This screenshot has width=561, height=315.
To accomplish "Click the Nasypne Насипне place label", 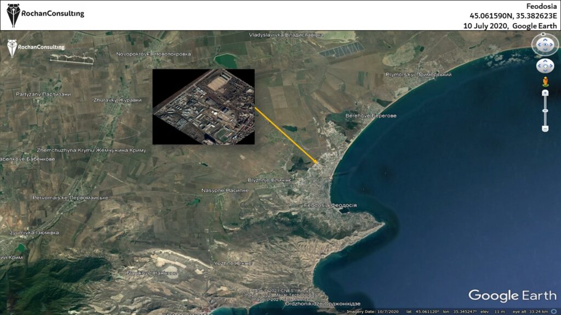I will coord(225,190).
